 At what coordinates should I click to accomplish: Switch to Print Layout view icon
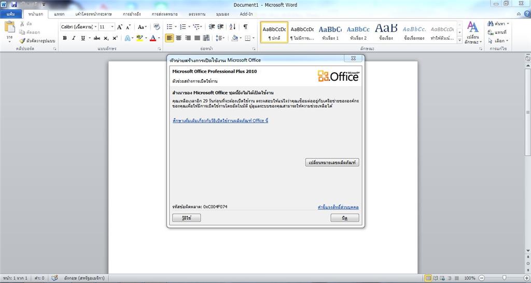coord(428,278)
